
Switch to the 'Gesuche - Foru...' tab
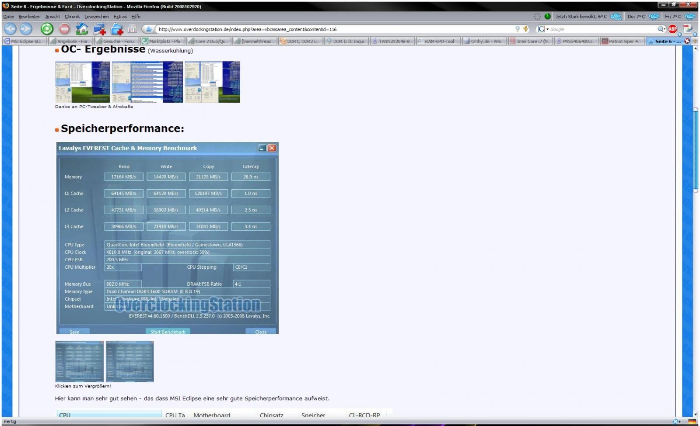tap(118, 41)
